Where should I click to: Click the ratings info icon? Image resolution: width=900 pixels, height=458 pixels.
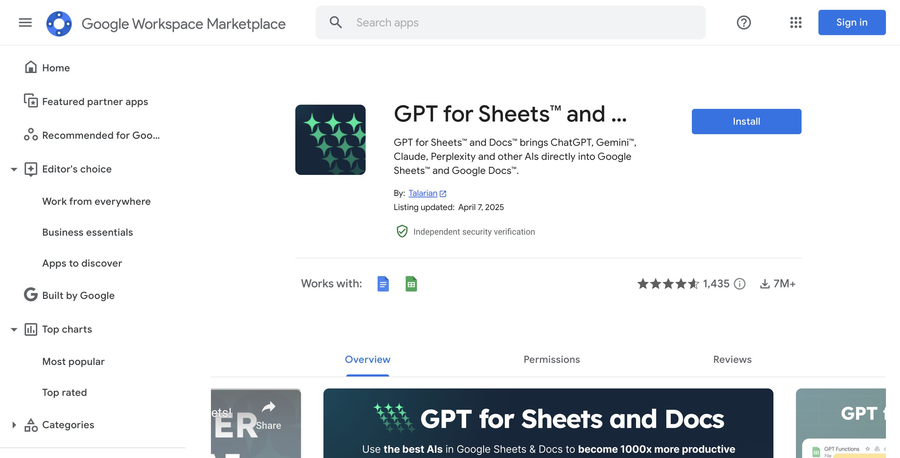pyautogui.click(x=740, y=284)
